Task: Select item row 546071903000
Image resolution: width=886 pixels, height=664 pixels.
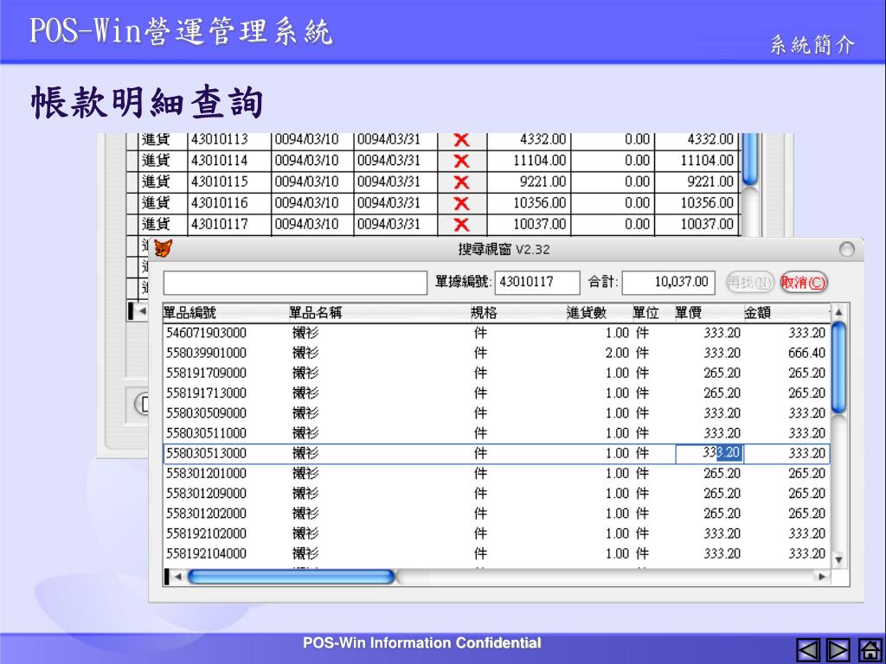Action: [x=497, y=333]
